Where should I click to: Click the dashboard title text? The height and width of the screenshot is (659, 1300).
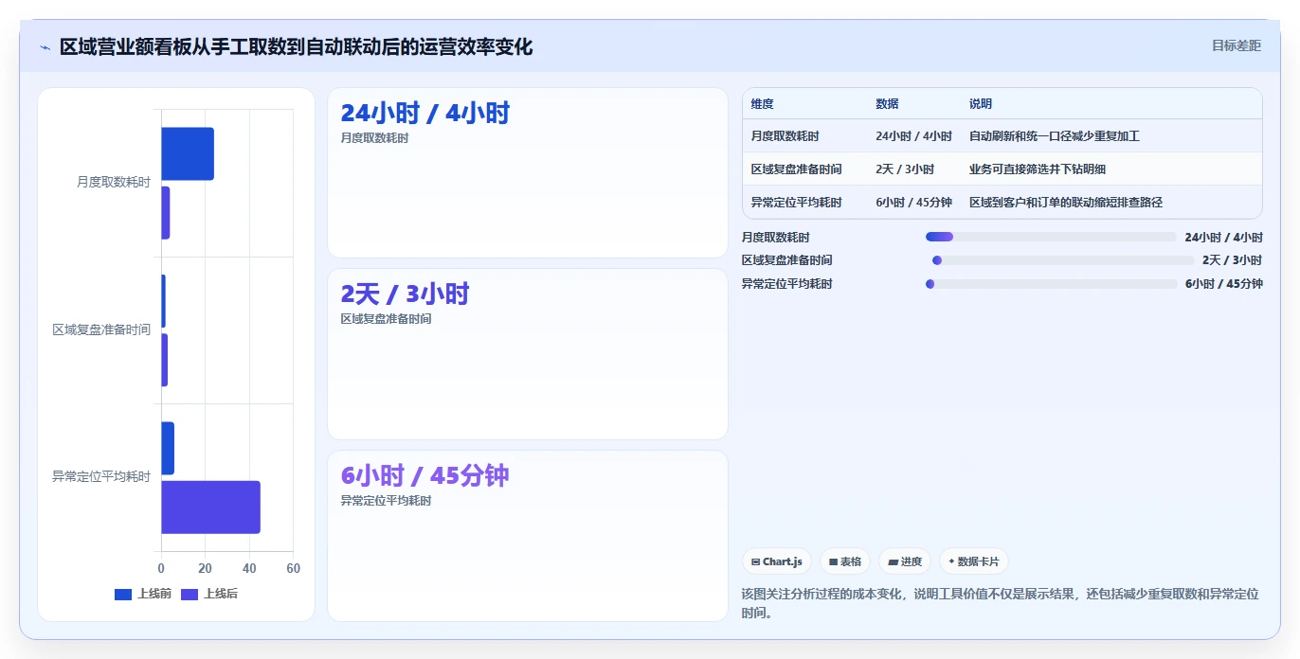[296, 46]
